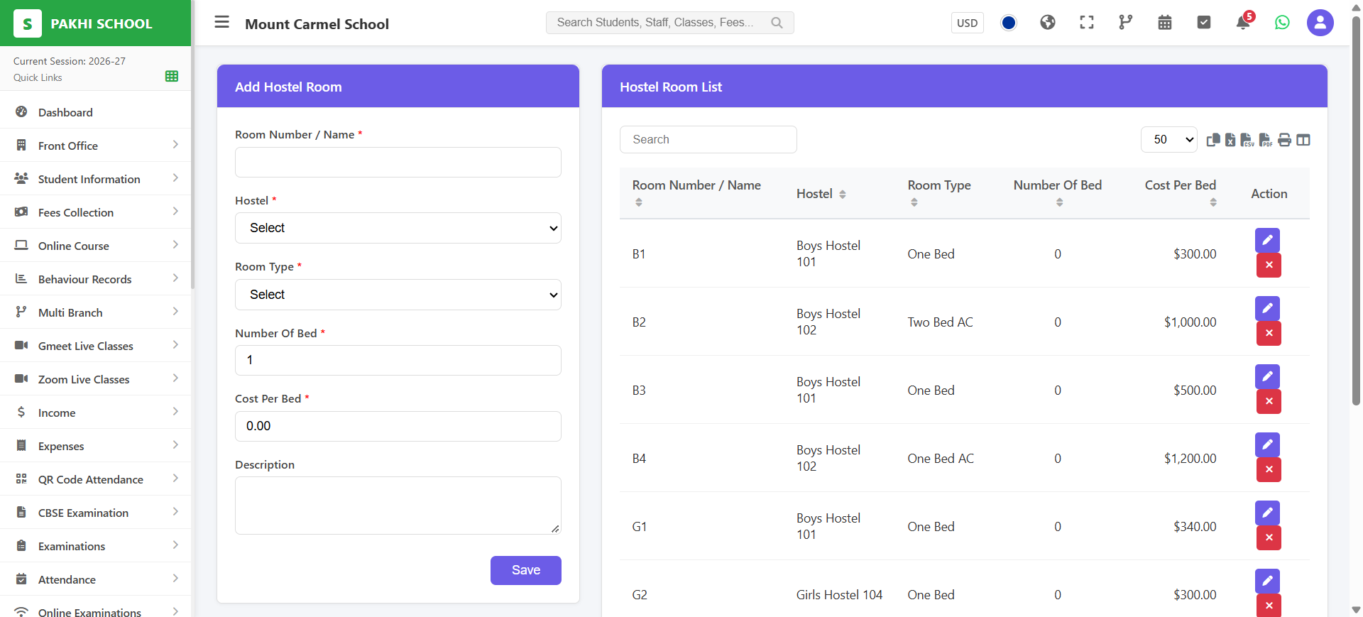Open the Hostel select dropdown
This screenshot has height=617, width=1363.
pyautogui.click(x=398, y=228)
